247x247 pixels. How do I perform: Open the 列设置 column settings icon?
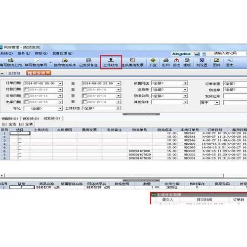point(202,62)
